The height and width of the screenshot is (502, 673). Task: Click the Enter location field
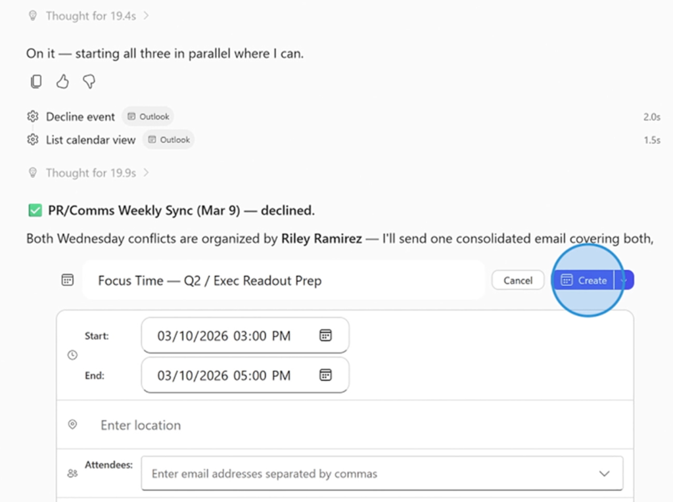coord(329,425)
